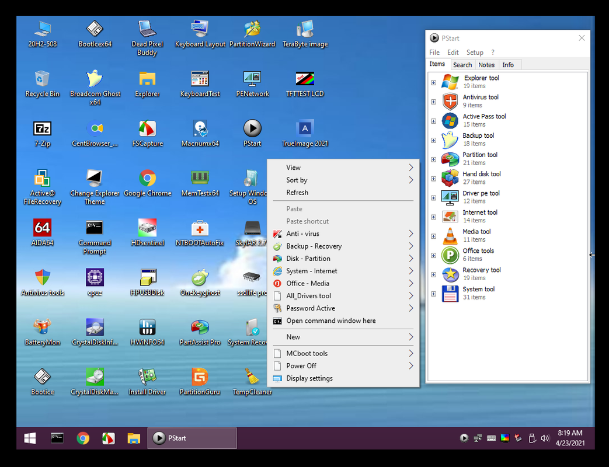Click the volume speaker tray icon

(545, 438)
